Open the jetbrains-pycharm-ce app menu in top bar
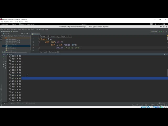Viewport: 168px width, 126px height. tap(27, 24)
